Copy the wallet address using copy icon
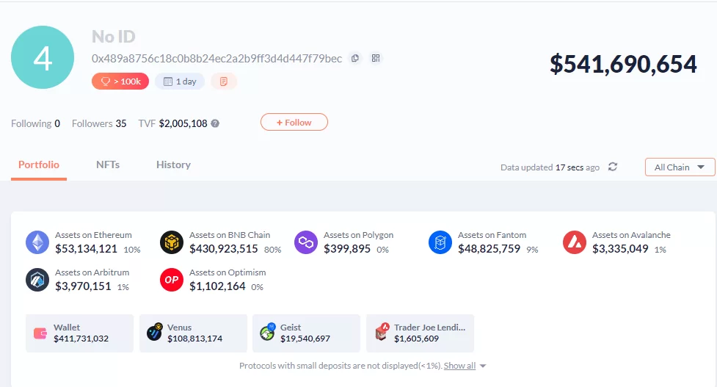717x387 pixels. point(355,59)
